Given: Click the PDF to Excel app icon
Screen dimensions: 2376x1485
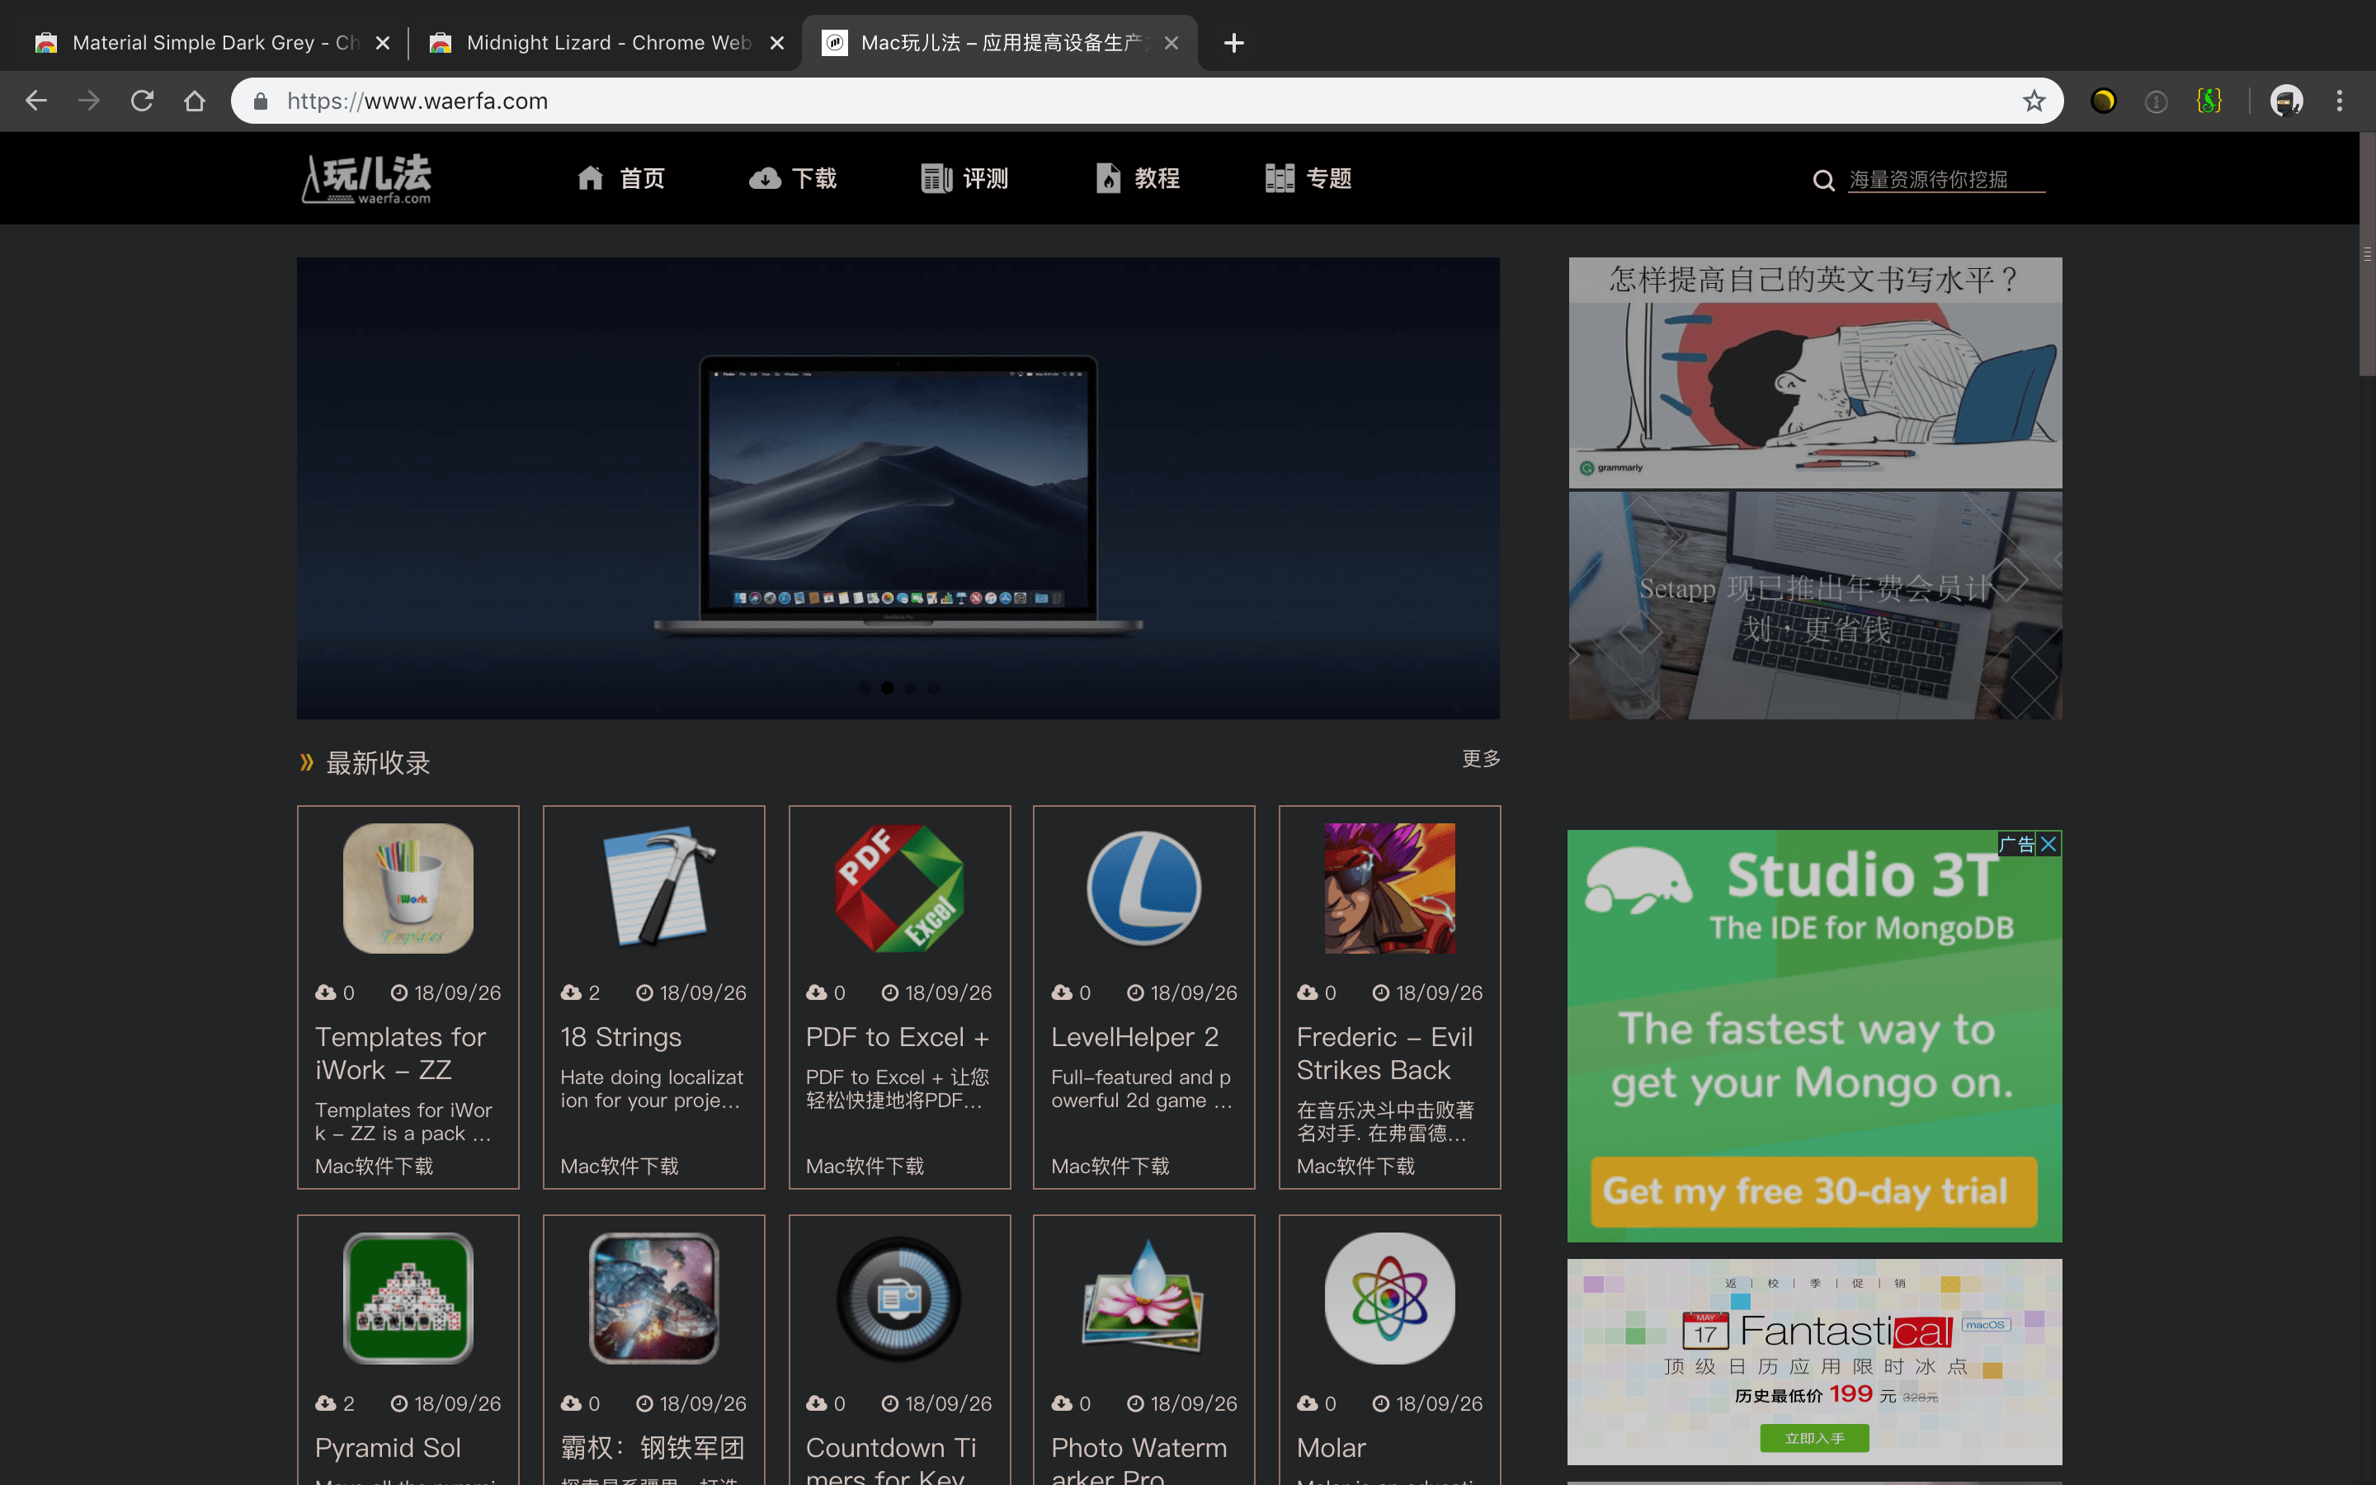Looking at the screenshot, I should coord(899,888).
